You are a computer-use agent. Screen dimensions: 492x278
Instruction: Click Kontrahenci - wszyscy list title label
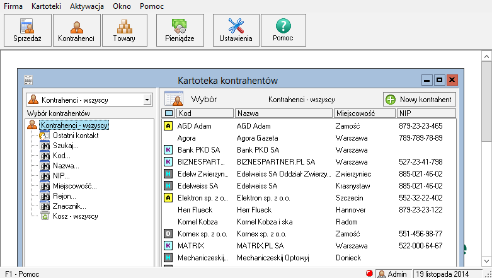302,100
